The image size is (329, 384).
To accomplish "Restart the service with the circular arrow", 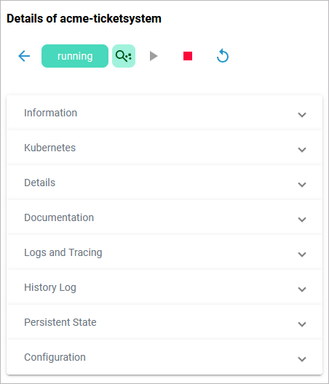I will tap(223, 56).
